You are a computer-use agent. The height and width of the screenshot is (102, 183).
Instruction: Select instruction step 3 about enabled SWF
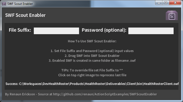pyautogui.click(x=92, y=60)
